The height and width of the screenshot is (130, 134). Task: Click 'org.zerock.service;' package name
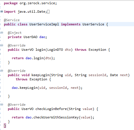[x=38, y=3]
